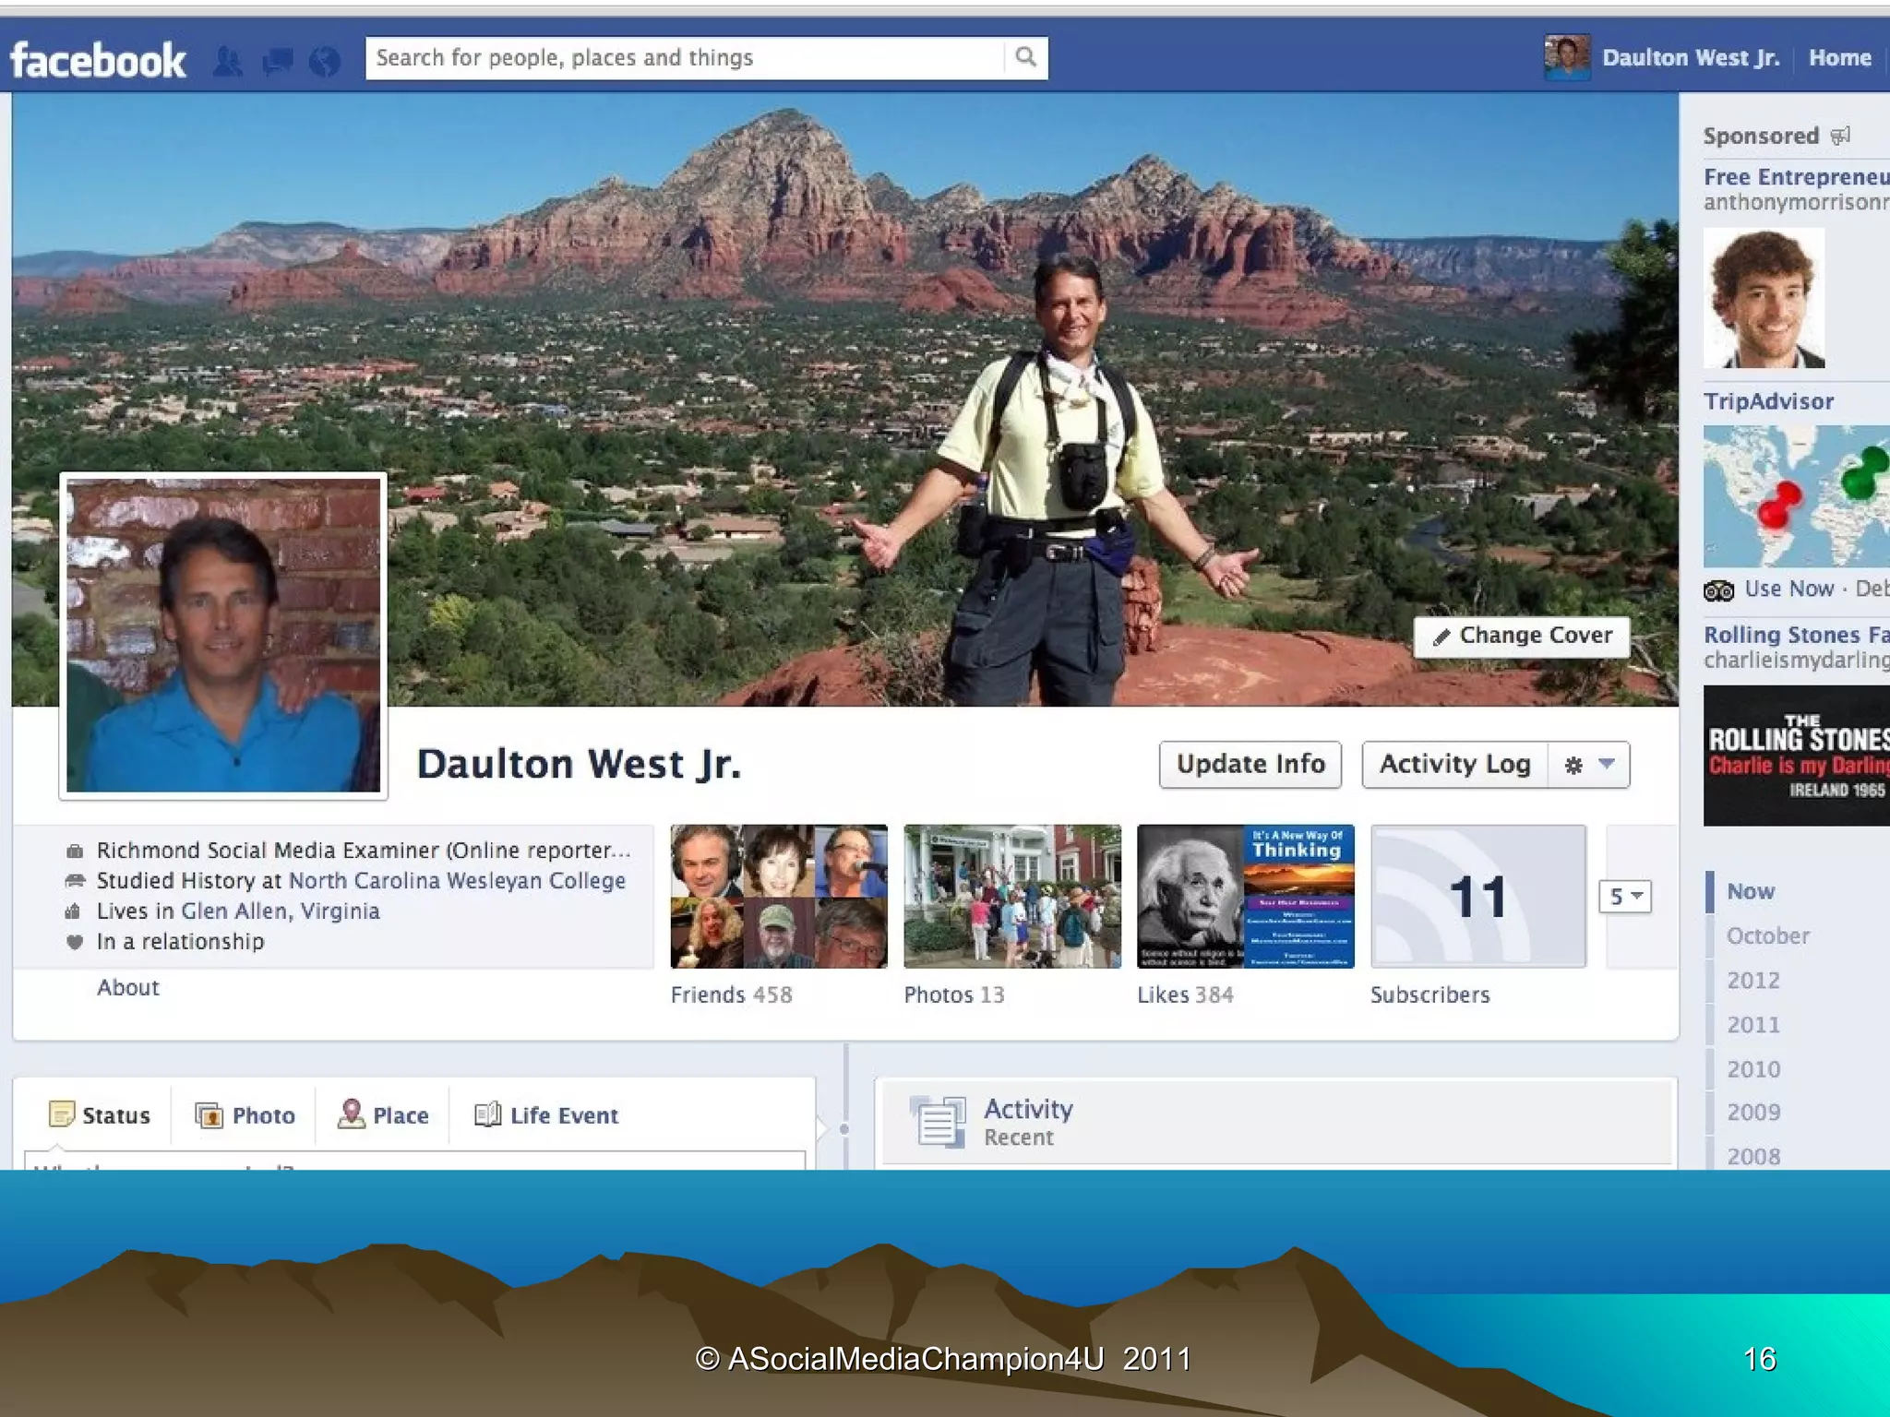This screenshot has height=1417, width=1890.
Task: Jump to 2011 on the timeline
Action: tap(1752, 1025)
